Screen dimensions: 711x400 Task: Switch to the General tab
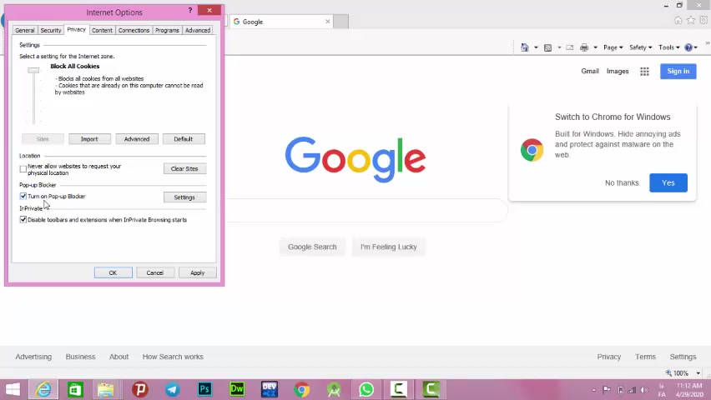[x=24, y=30]
